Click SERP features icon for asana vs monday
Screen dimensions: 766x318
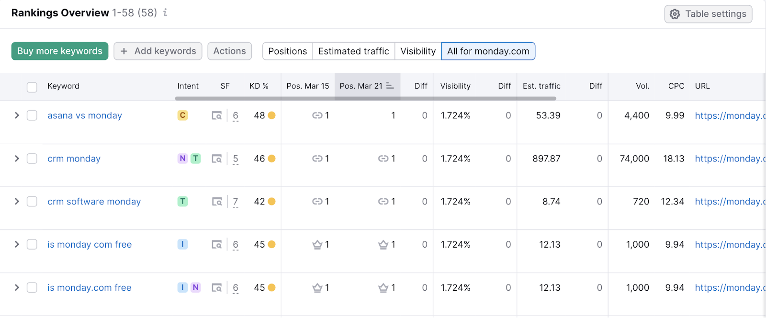[217, 115]
